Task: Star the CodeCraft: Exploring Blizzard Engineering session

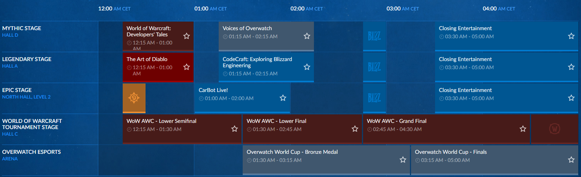Action: (x=307, y=67)
